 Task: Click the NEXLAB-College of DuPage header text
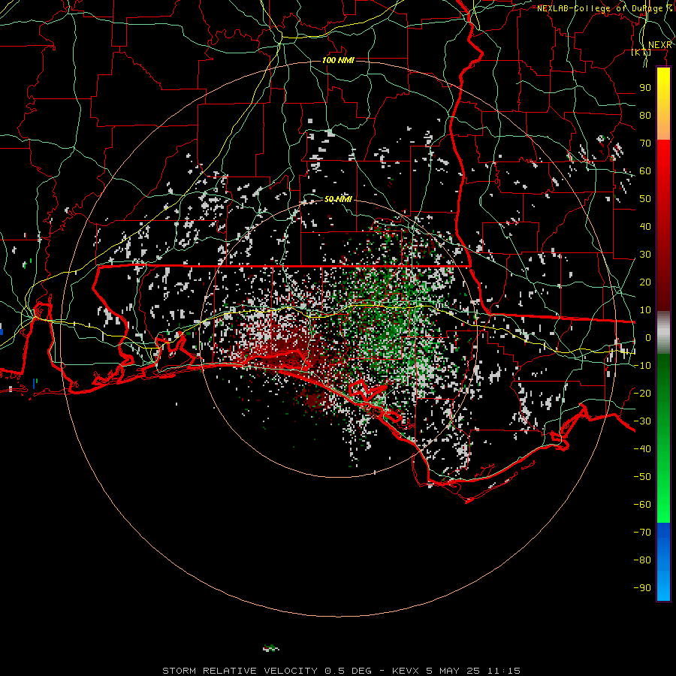(x=605, y=8)
